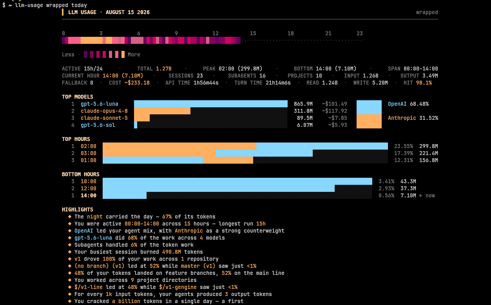Viewport: 491px width, 305px height.
Task: Click the 'LLM USAGE · AUGUST 15 2026' header
Action: (109, 12)
